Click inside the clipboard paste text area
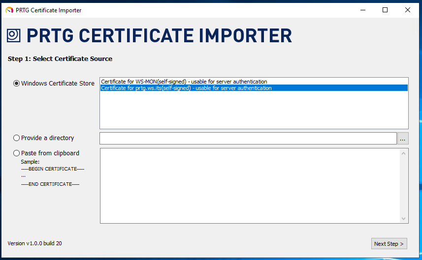The width and height of the screenshot is (422, 260). pyautogui.click(x=250, y=186)
